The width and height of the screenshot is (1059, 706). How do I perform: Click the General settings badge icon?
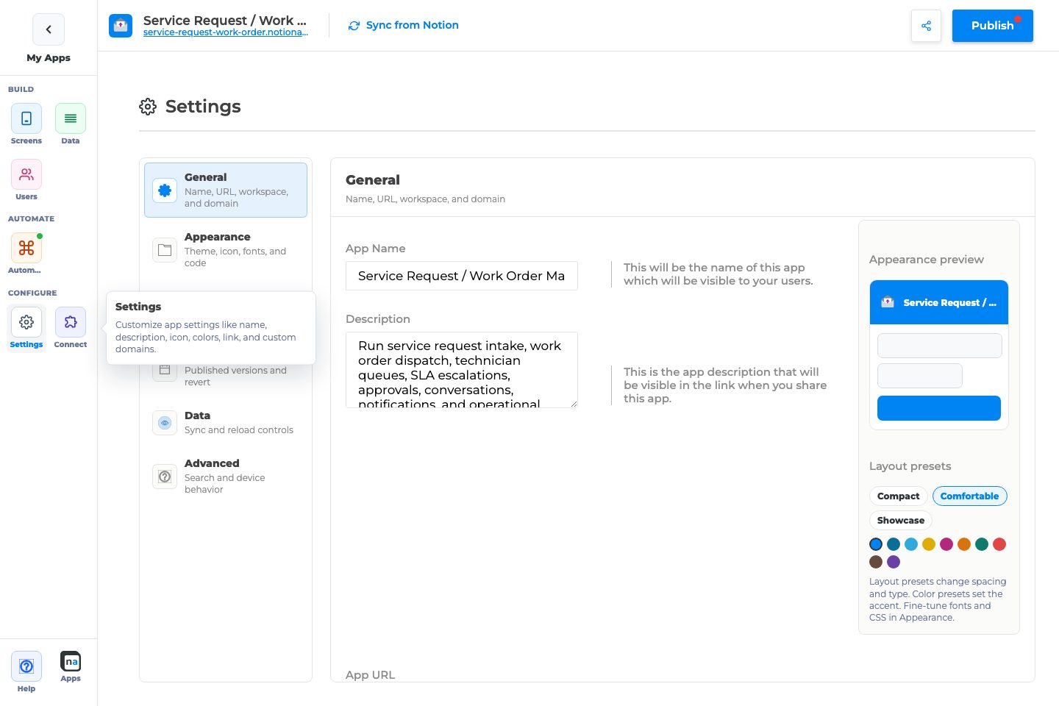[x=165, y=190]
